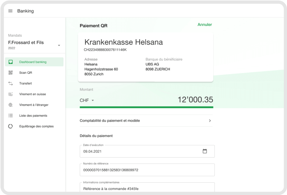Viewport: 287px width, 195px height.
Task: Click the Equilibrage des comptes circle icon
Action: pos(11,127)
